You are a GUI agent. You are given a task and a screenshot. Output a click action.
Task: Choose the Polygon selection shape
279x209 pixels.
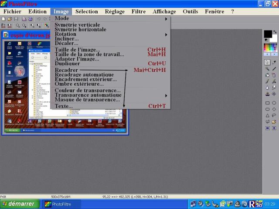pos(267,122)
